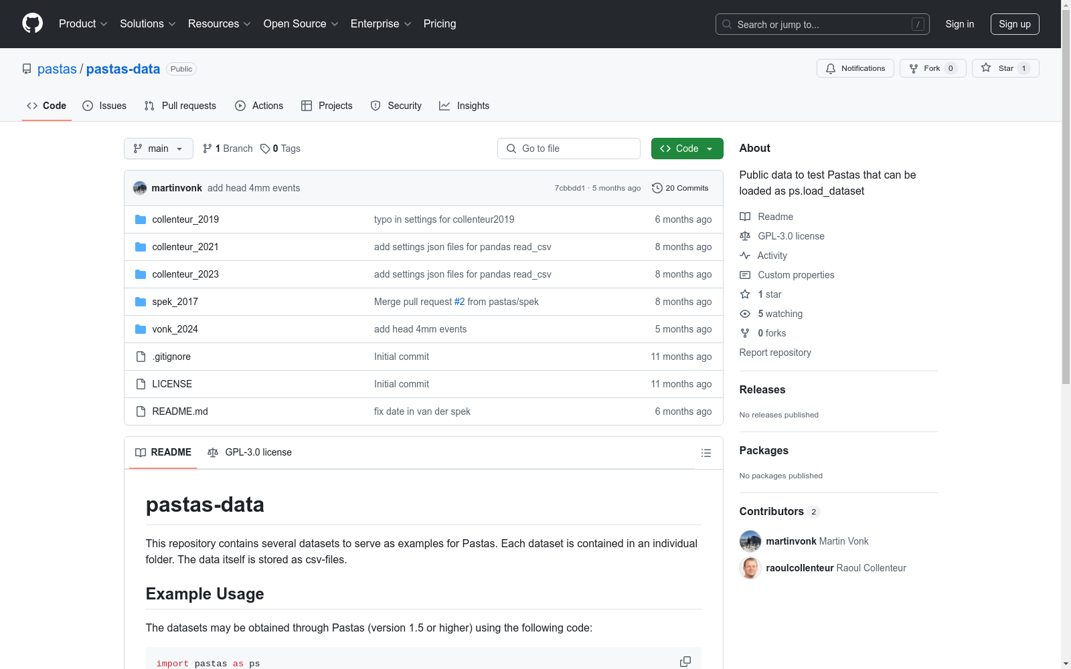The width and height of the screenshot is (1071, 669).
Task: Star the repository with the star icon
Action: pos(986,68)
